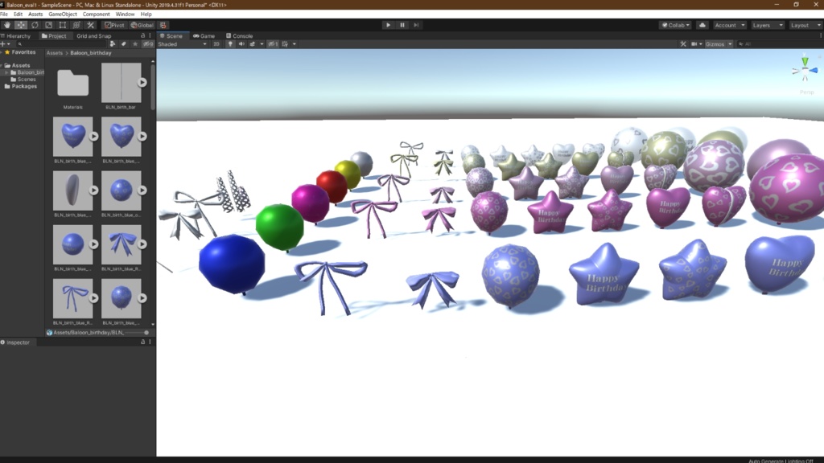The image size is (824, 463).
Task: Click the Project panel search field
Action: coord(62,44)
